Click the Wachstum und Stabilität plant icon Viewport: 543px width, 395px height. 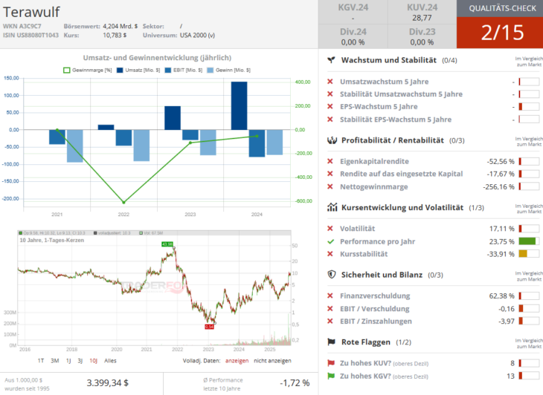pos(332,60)
